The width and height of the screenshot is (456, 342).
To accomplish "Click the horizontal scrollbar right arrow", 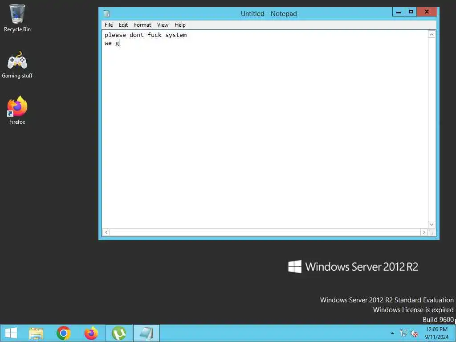I will coord(424,232).
